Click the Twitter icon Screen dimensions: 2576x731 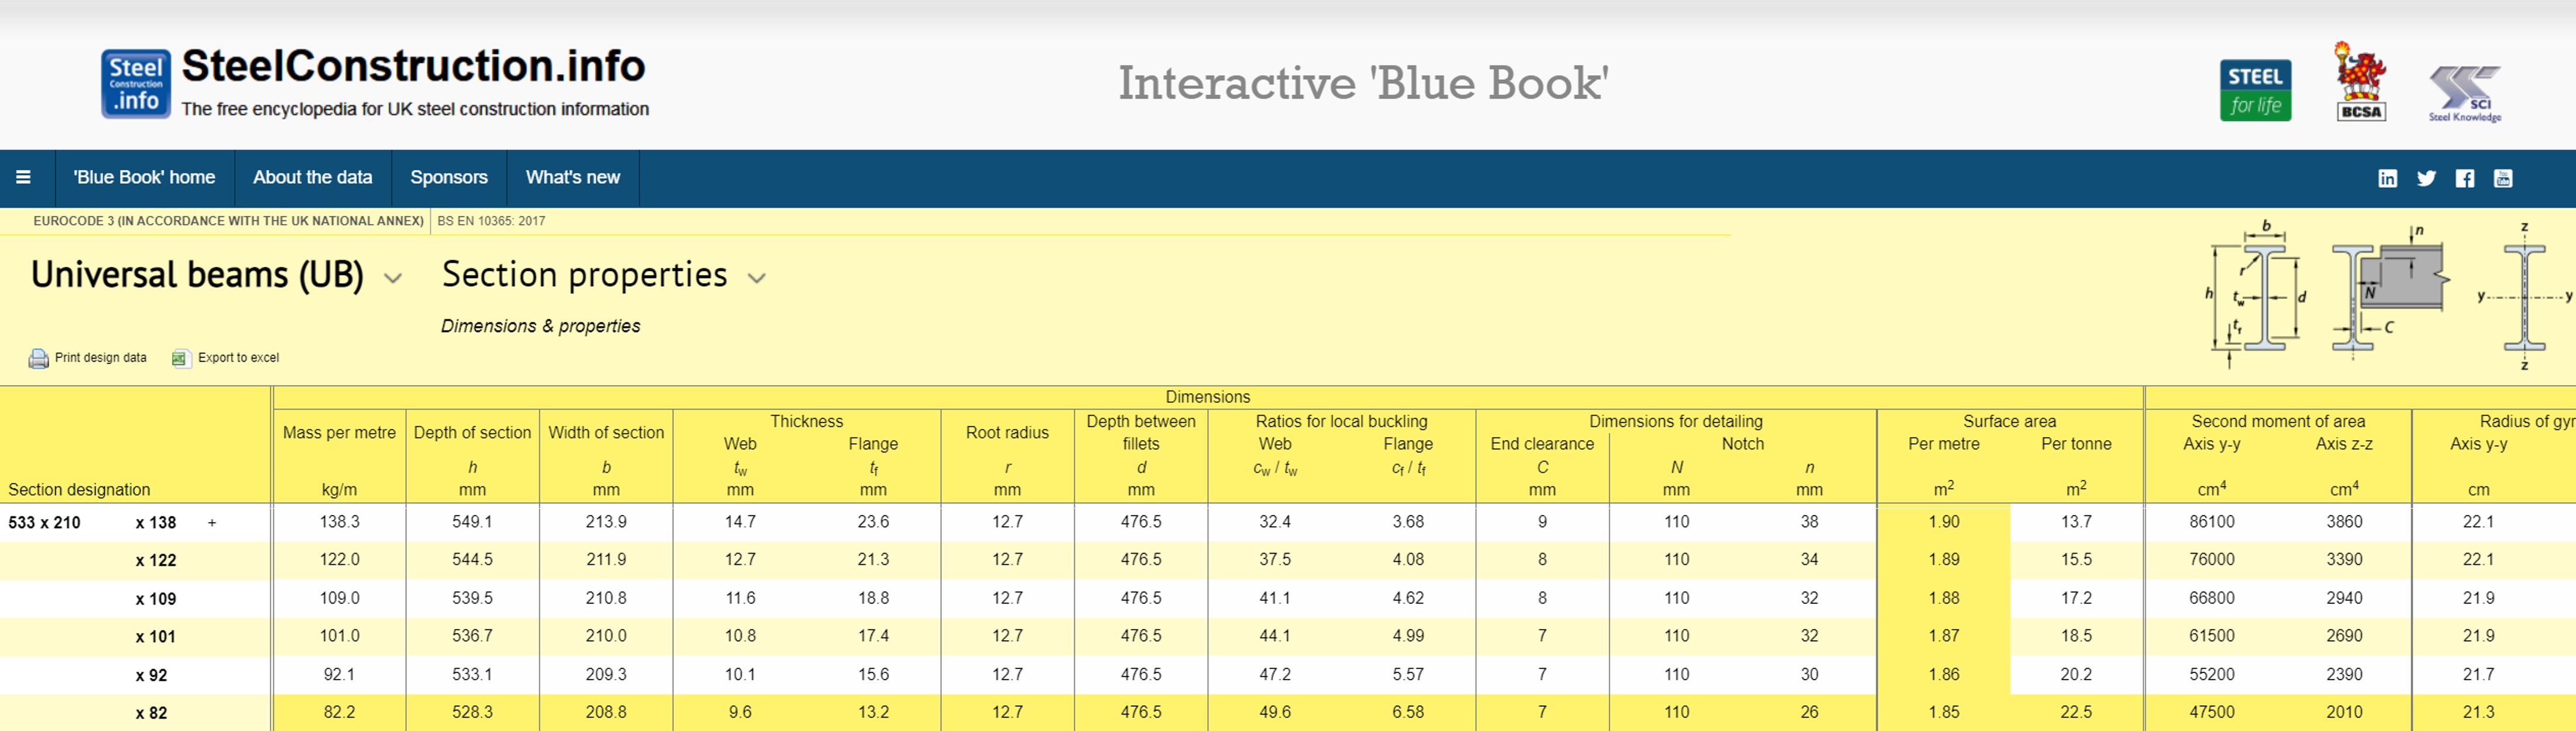pyautogui.click(x=2426, y=178)
